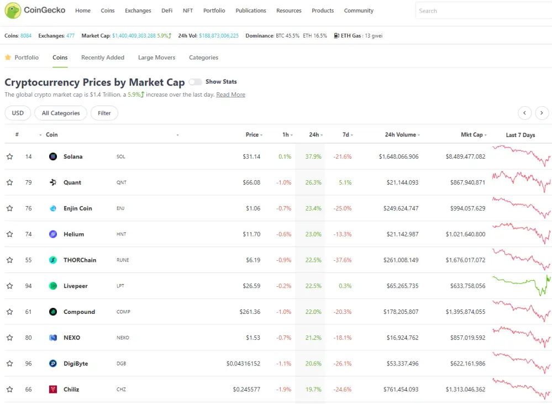Click the Filter button

click(x=104, y=113)
